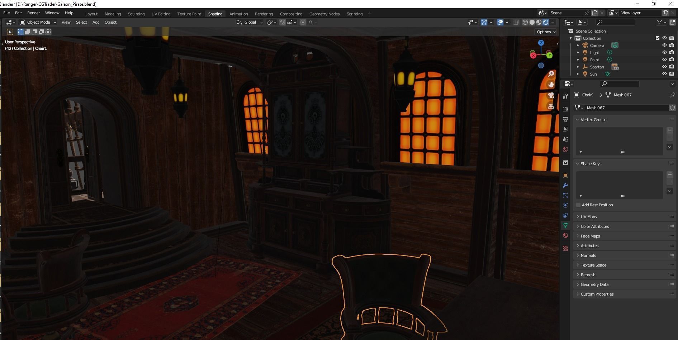Toggle X-Ray in the viewport header
Image resolution: width=678 pixels, height=340 pixels.
point(516,22)
